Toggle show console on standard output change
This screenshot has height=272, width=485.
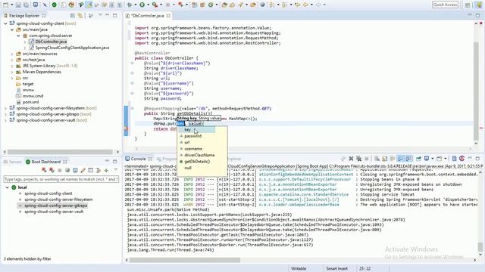click(401, 159)
